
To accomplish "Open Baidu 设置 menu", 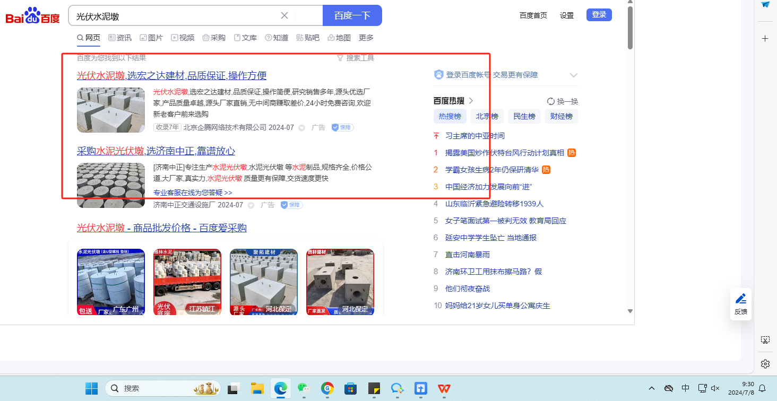I will tap(567, 15).
